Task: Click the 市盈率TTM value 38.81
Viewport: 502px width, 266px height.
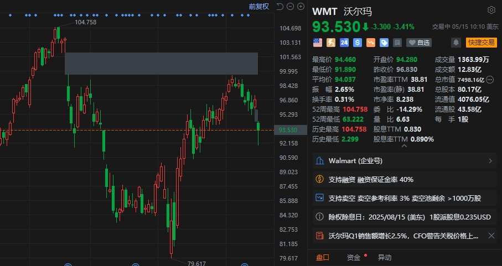Action: (x=419, y=79)
